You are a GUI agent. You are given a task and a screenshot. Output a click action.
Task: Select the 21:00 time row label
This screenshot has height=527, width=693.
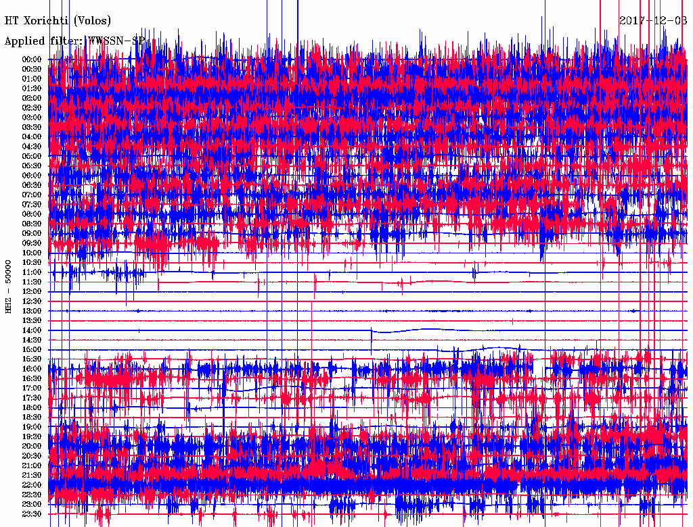pos(32,466)
